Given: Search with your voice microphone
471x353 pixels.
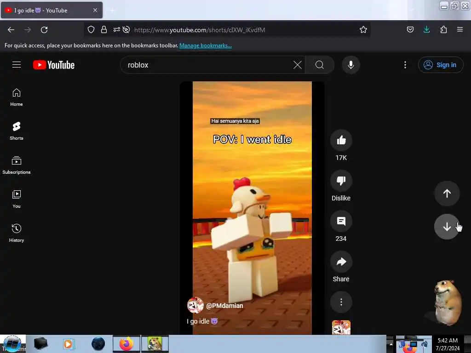Looking at the screenshot, I should [x=350, y=65].
